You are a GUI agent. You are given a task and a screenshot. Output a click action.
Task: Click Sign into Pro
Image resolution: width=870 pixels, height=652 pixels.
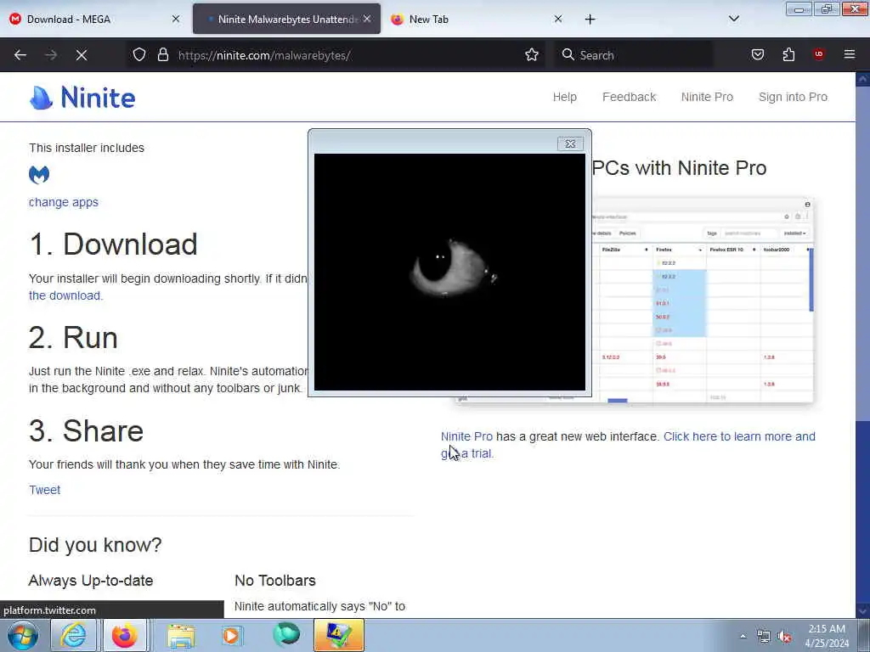[x=793, y=97]
